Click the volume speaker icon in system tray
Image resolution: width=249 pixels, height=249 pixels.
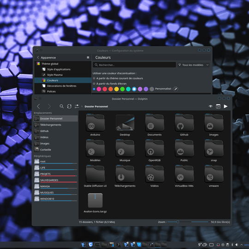(237, 245)
